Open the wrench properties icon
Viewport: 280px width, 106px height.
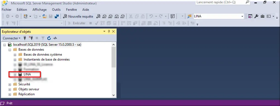pyautogui.click(x=256, y=16)
